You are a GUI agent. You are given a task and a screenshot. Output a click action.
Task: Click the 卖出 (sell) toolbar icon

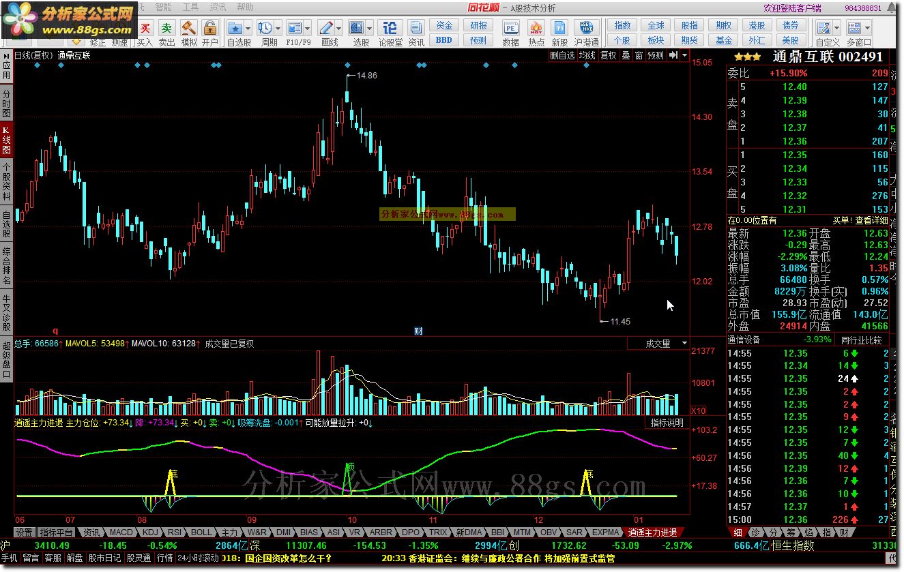point(166,29)
